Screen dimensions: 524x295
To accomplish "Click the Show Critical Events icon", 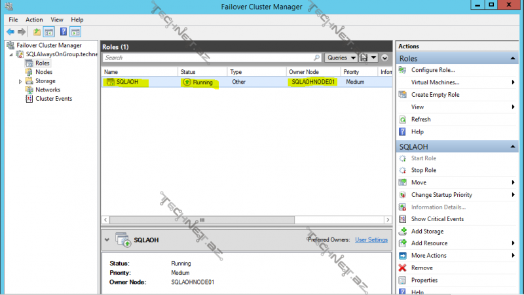I will (x=403, y=219).
